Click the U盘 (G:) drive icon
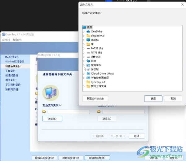The height and width of the screenshot is (161, 186). point(88,57)
